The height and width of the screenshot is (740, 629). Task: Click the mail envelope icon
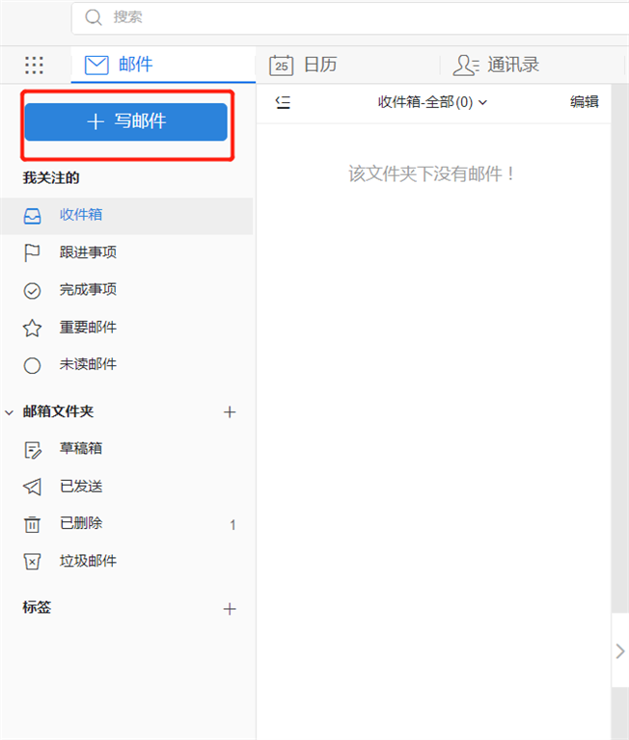tap(96, 66)
